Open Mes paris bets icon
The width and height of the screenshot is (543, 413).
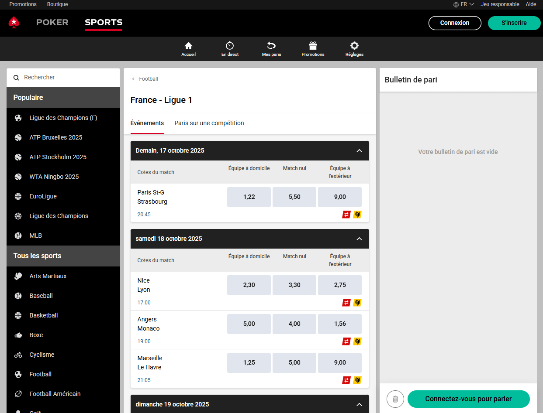[x=271, y=46]
